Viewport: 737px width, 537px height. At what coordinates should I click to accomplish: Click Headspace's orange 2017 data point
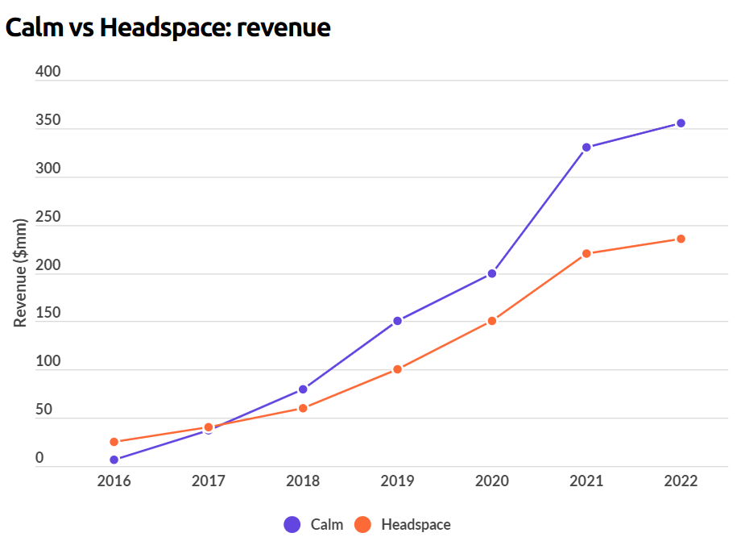pos(209,427)
